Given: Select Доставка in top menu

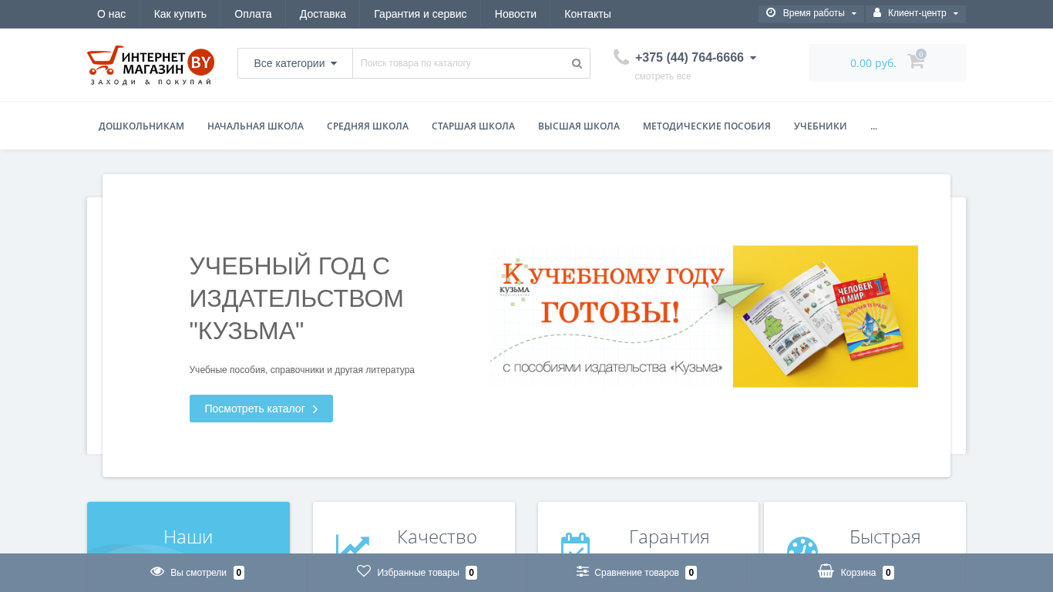Looking at the screenshot, I should click(x=322, y=14).
